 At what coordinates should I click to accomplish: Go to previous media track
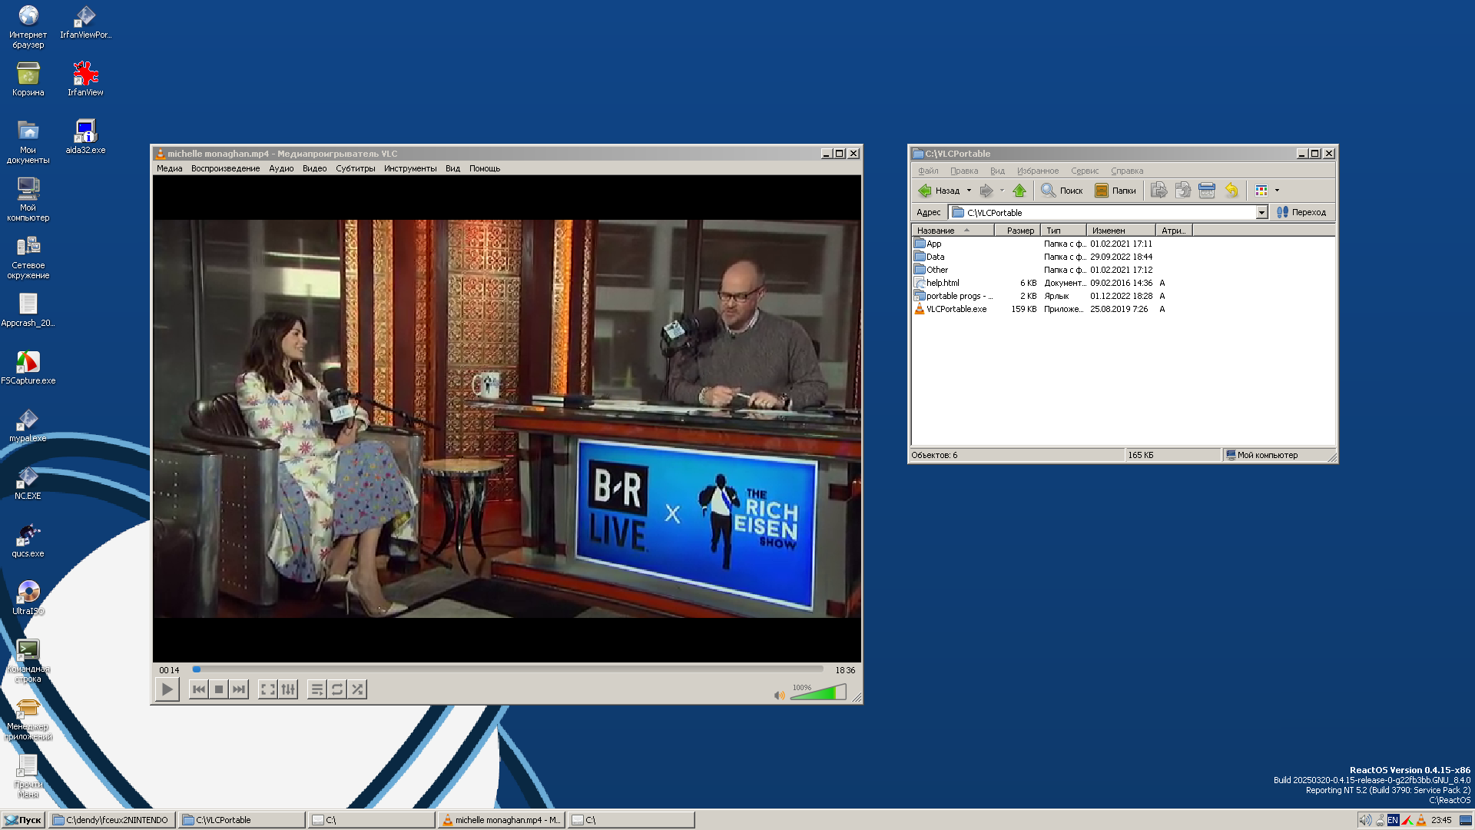pos(198,689)
